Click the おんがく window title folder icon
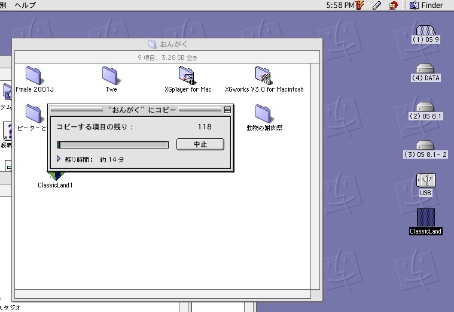 [153, 44]
